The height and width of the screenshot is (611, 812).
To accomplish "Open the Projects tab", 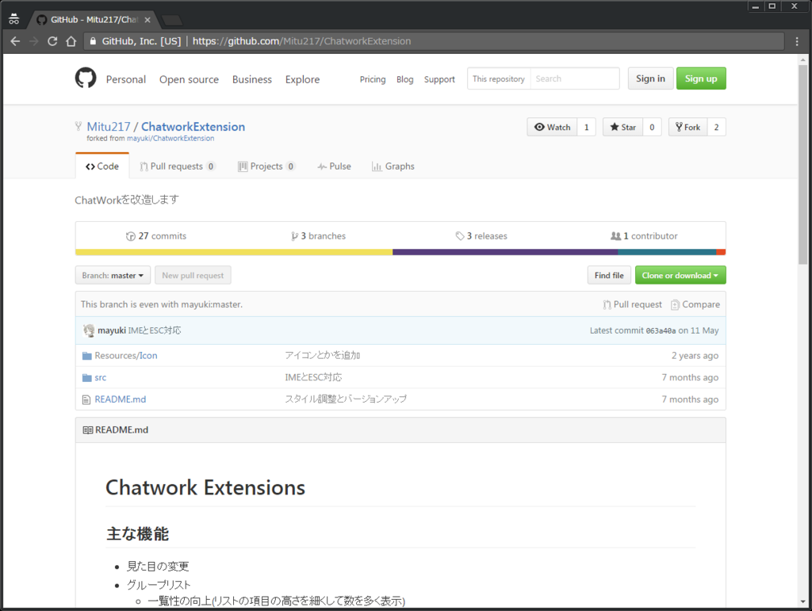I will [x=266, y=166].
